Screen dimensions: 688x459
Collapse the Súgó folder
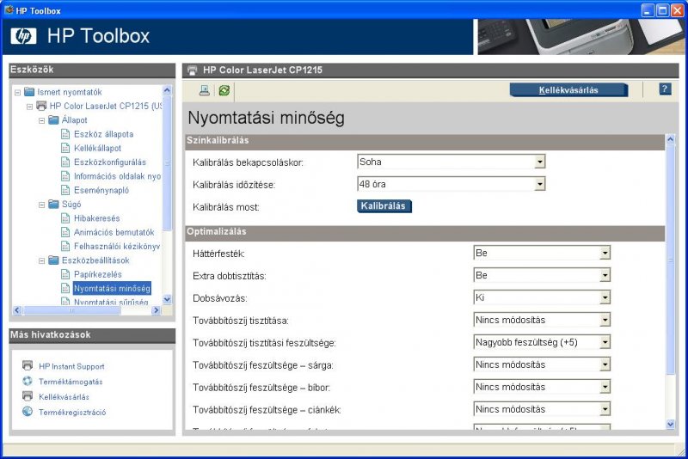[41, 205]
